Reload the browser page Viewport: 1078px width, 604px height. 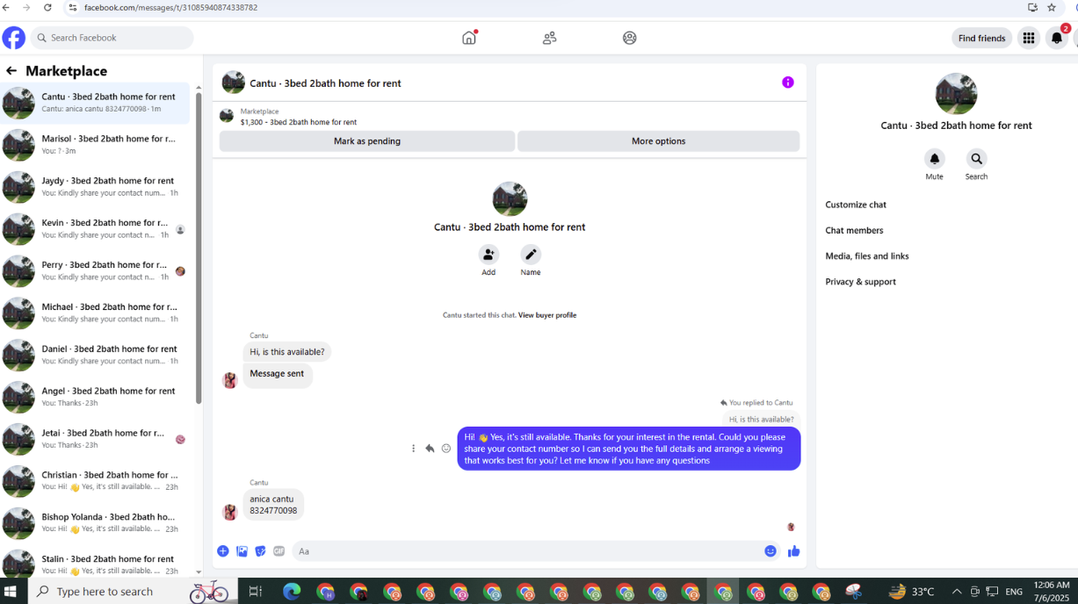[47, 7]
